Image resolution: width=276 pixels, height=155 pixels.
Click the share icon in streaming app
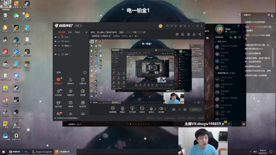tap(200, 34)
